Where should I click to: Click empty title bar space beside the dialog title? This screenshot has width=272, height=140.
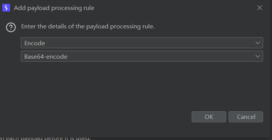174,8
